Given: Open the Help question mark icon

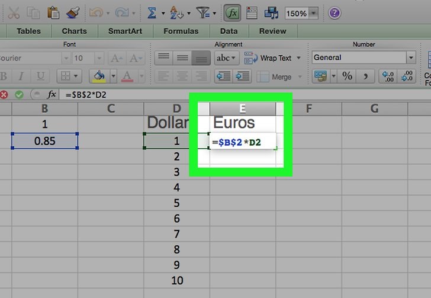Looking at the screenshot, I should [x=334, y=13].
